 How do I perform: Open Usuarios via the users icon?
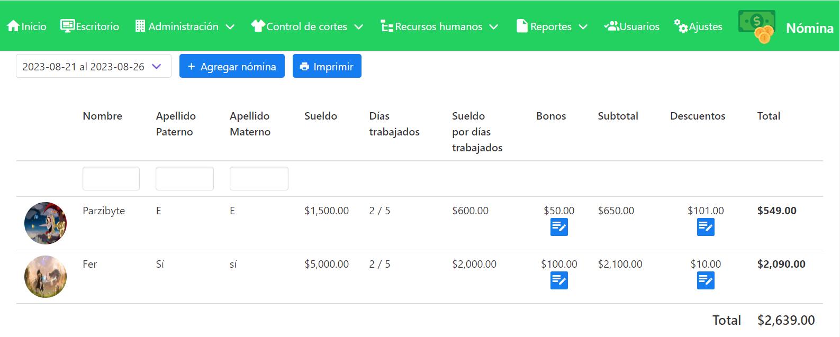click(x=612, y=26)
